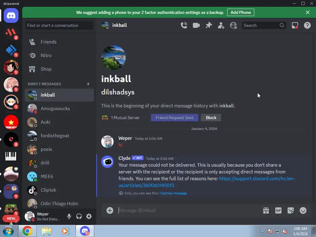
Task: Start a voice call with inkball
Action: (x=184, y=25)
